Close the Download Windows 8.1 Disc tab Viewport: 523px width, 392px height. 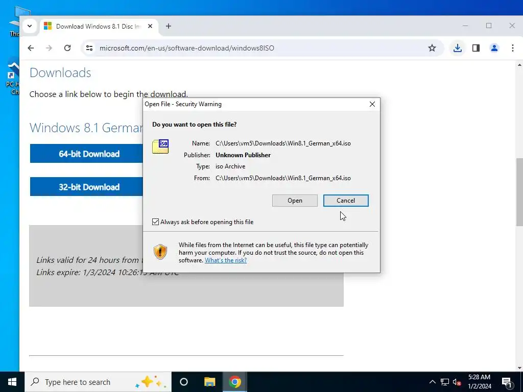tap(150, 26)
